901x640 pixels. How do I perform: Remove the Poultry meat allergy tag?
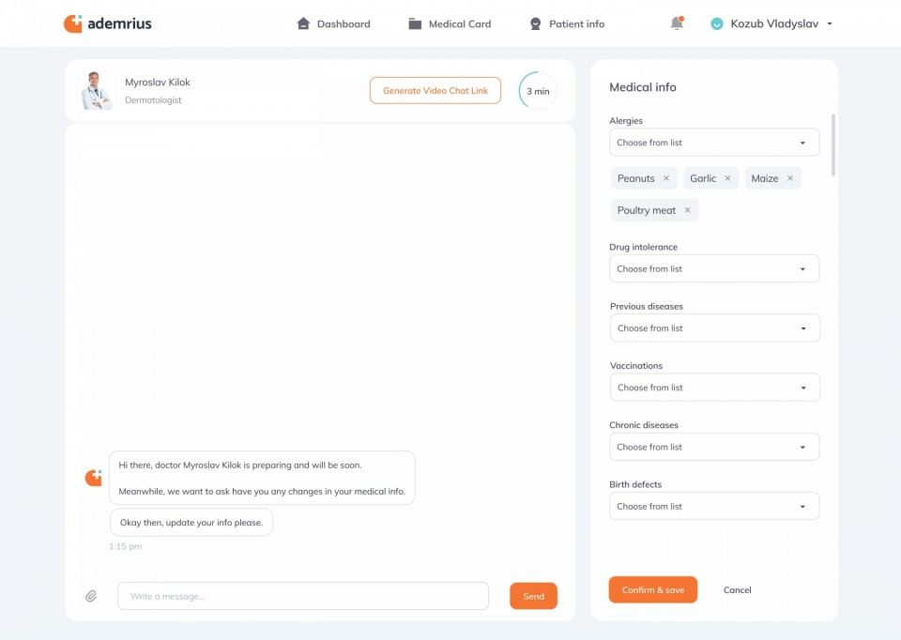click(x=687, y=210)
